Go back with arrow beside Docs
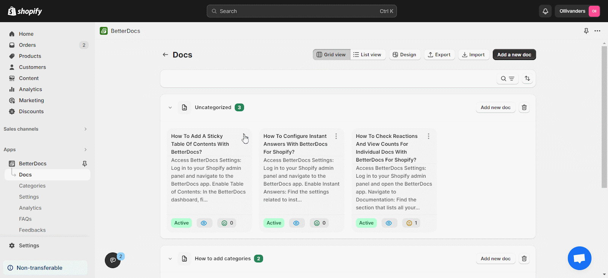Viewport: 608px width, 278px height. coord(165,55)
